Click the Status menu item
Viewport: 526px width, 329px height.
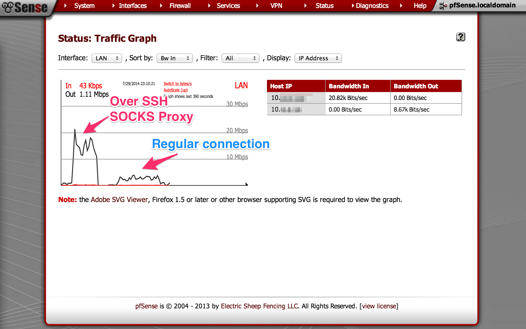[x=324, y=5]
